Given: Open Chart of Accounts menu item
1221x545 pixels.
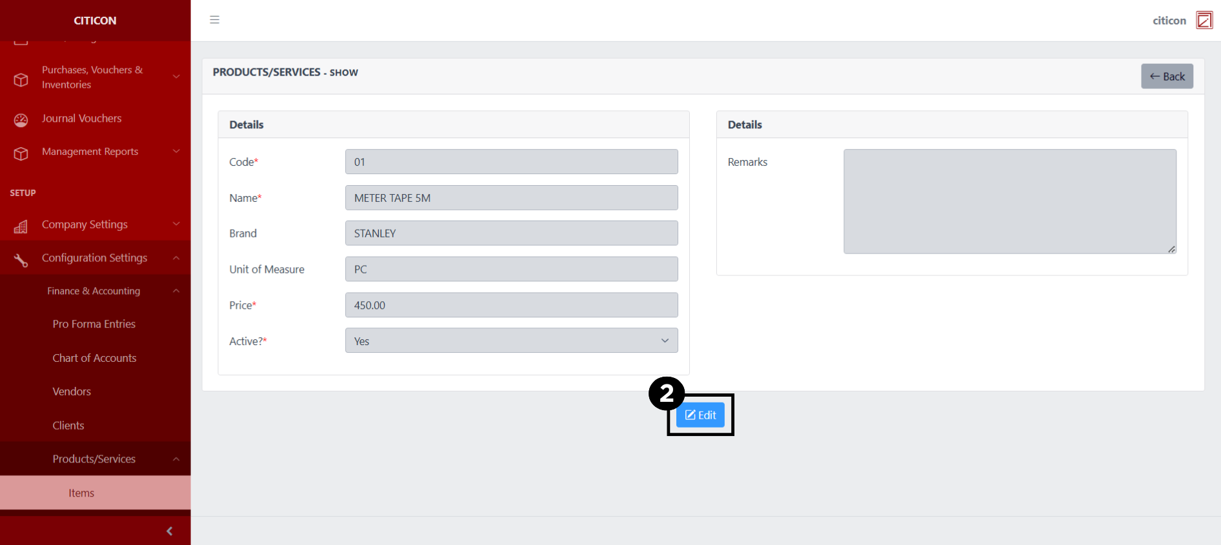Looking at the screenshot, I should point(96,358).
